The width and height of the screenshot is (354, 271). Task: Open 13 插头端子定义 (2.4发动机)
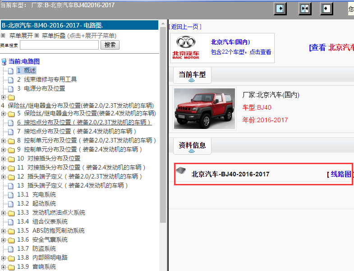(x=73, y=186)
